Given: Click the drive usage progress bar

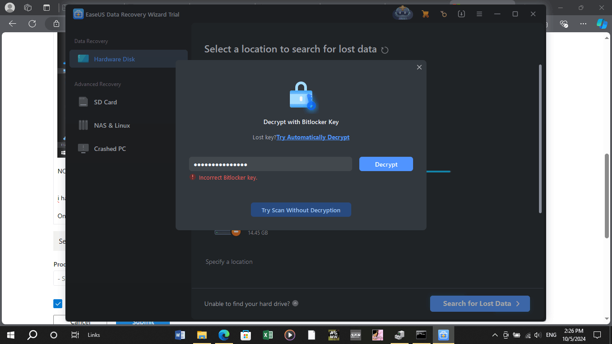Looking at the screenshot, I should (x=438, y=172).
